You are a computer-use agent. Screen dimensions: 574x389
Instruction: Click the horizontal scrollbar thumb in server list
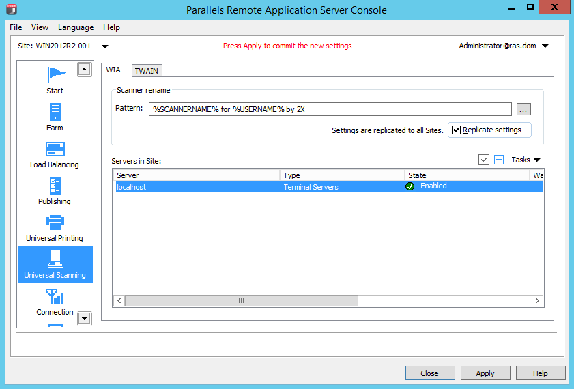(241, 301)
